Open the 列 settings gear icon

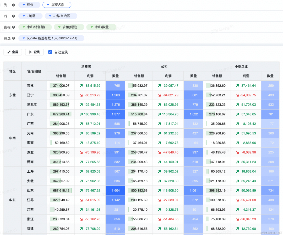pos(14,5)
